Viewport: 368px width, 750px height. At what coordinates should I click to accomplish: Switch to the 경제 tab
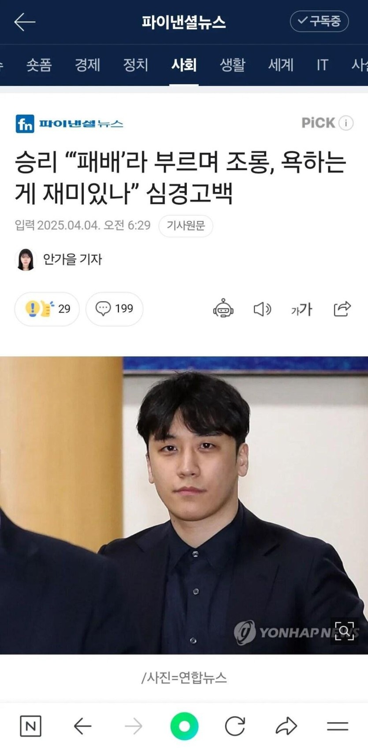87,65
